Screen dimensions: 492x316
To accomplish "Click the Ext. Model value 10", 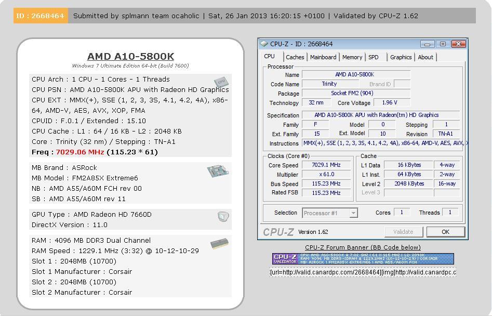I will [x=382, y=134].
